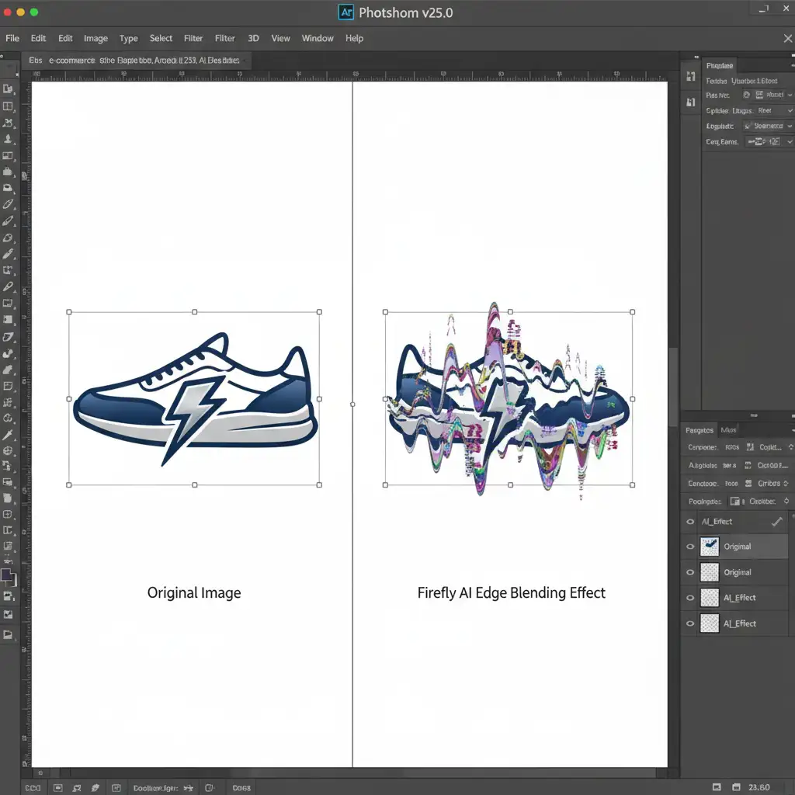Click the crosshair circle tool icon
This screenshot has height=795, width=795.
[x=9, y=451]
